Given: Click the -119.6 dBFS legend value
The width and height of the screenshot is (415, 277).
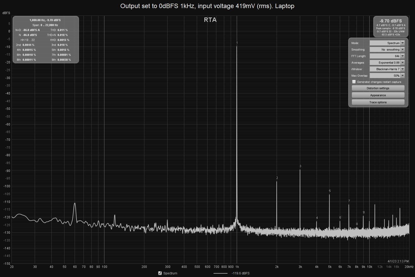Looking at the screenshot, I should tap(240, 273).
